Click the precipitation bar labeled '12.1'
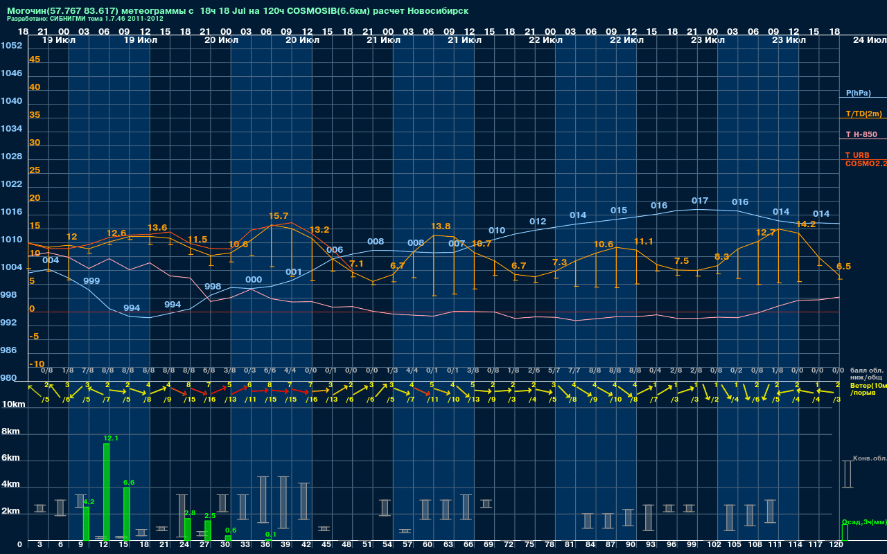Viewport: 887px width, 554px height. [106, 492]
